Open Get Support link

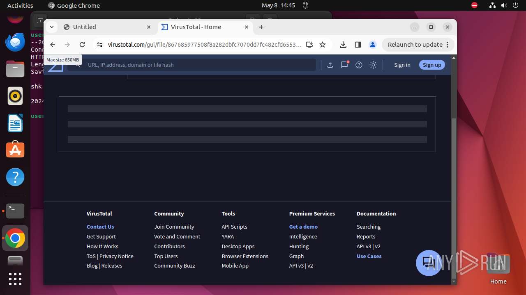tap(101, 236)
